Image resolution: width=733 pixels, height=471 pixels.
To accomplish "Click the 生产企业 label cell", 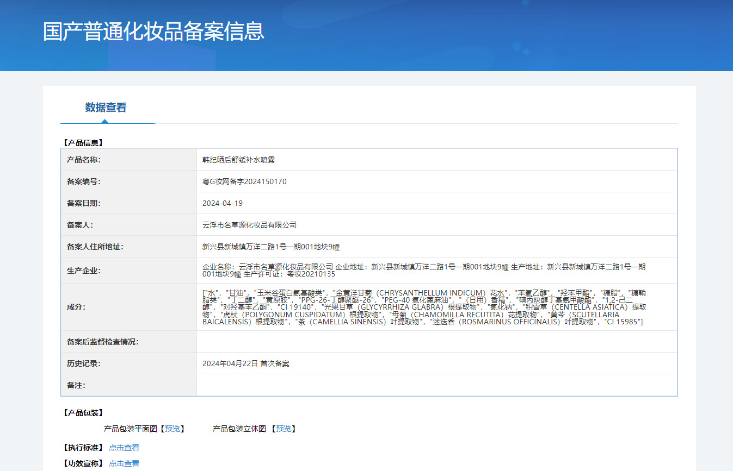I will [x=129, y=271].
